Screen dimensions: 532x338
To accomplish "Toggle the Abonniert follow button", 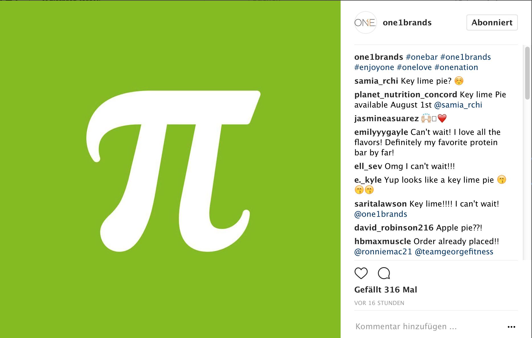I will click(x=492, y=22).
